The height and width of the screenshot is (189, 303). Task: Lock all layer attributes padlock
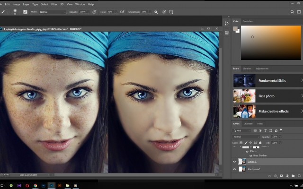click(x=260, y=143)
